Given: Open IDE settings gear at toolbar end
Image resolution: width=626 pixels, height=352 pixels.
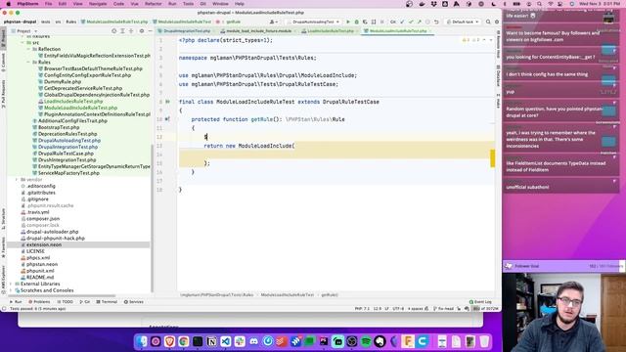Looking at the screenshot, I should click(x=497, y=22).
